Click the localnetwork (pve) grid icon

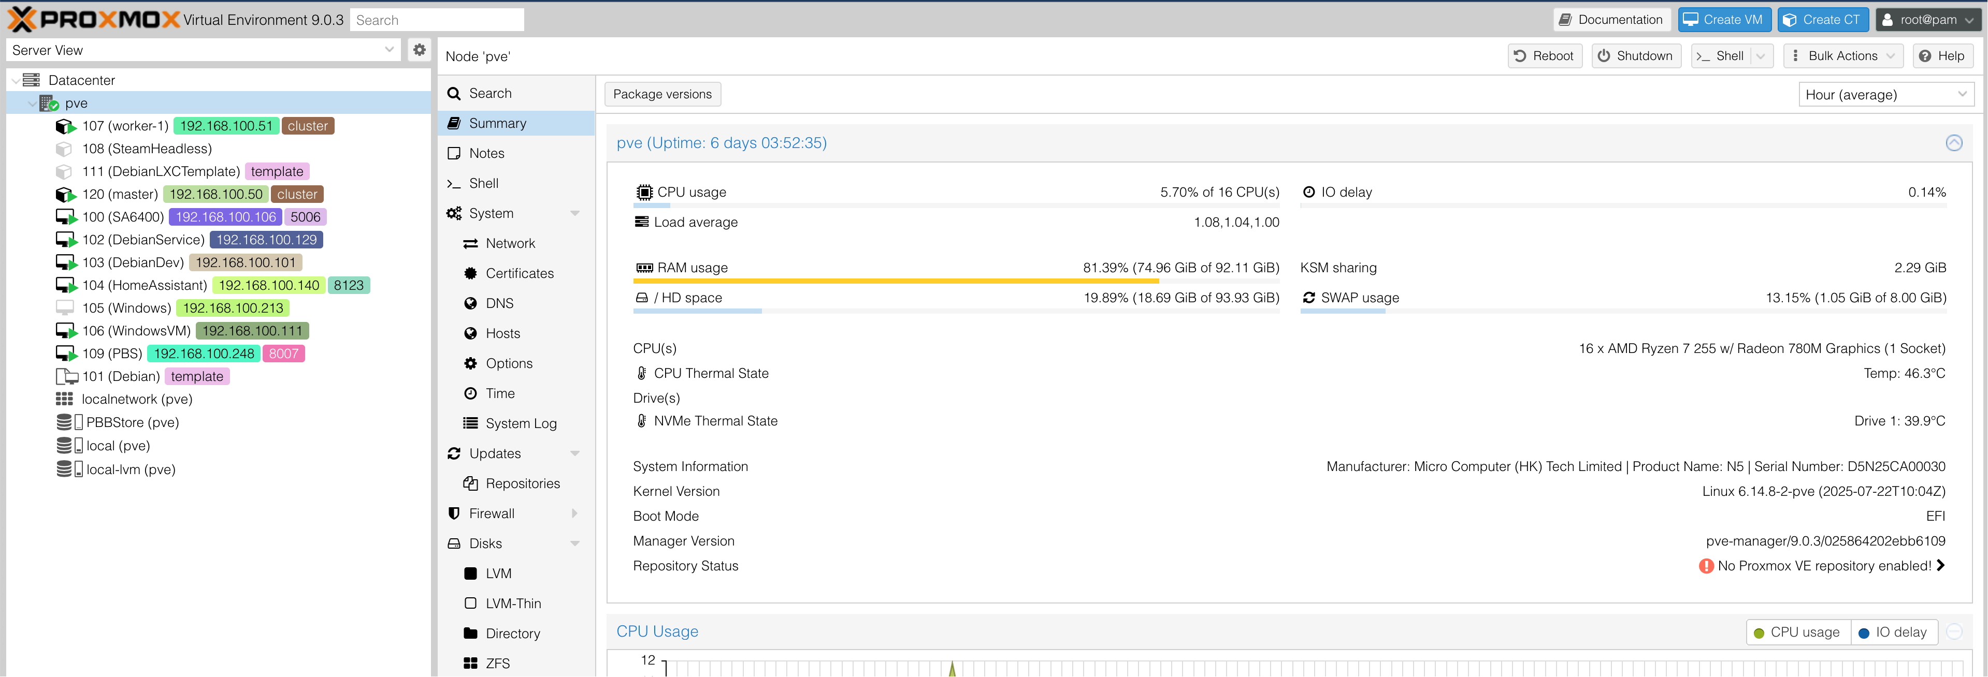[64, 400]
